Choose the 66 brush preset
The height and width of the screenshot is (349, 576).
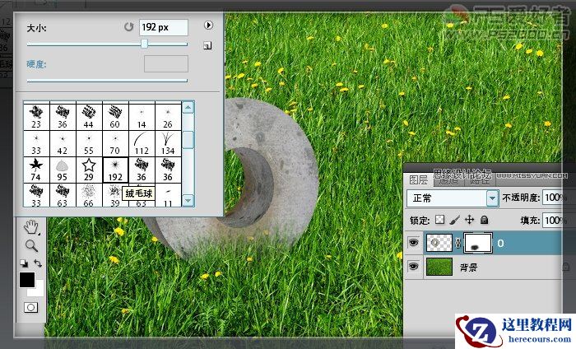click(x=89, y=195)
